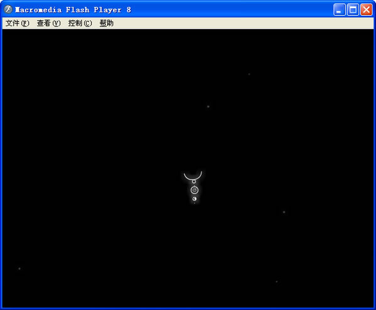Open the 查看(V) menu
Screen dimensions: 376x310
pyautogui.click(x=48, y=23)
